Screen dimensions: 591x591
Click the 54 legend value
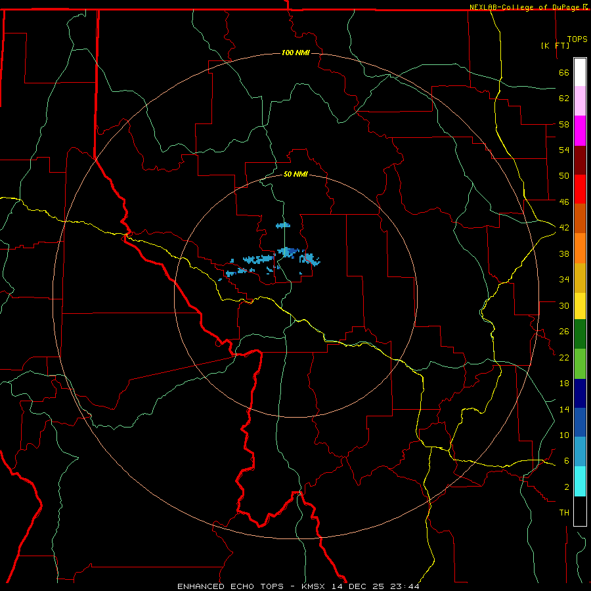(564, 150)
